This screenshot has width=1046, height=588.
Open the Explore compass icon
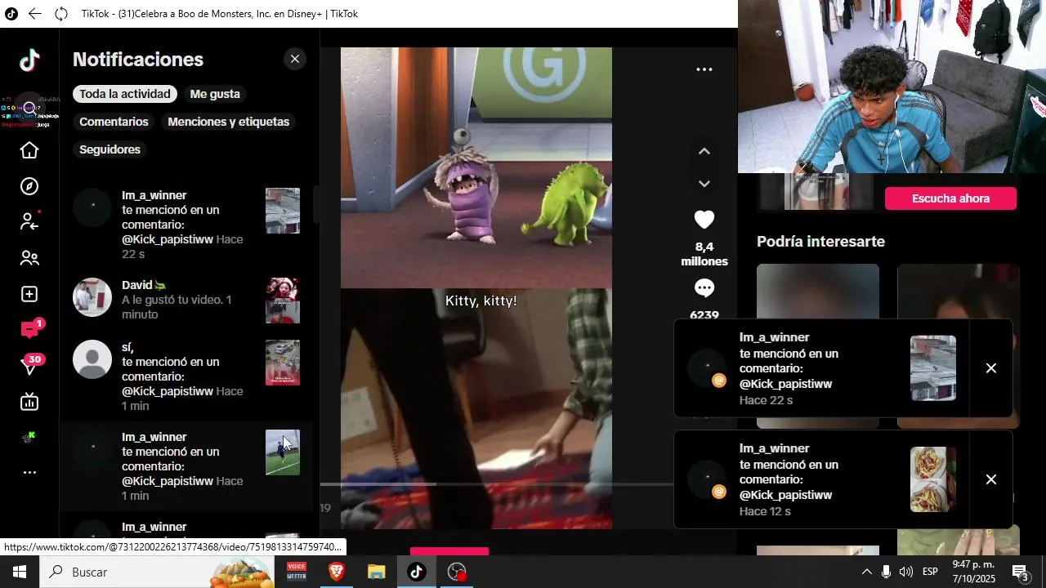29,186
